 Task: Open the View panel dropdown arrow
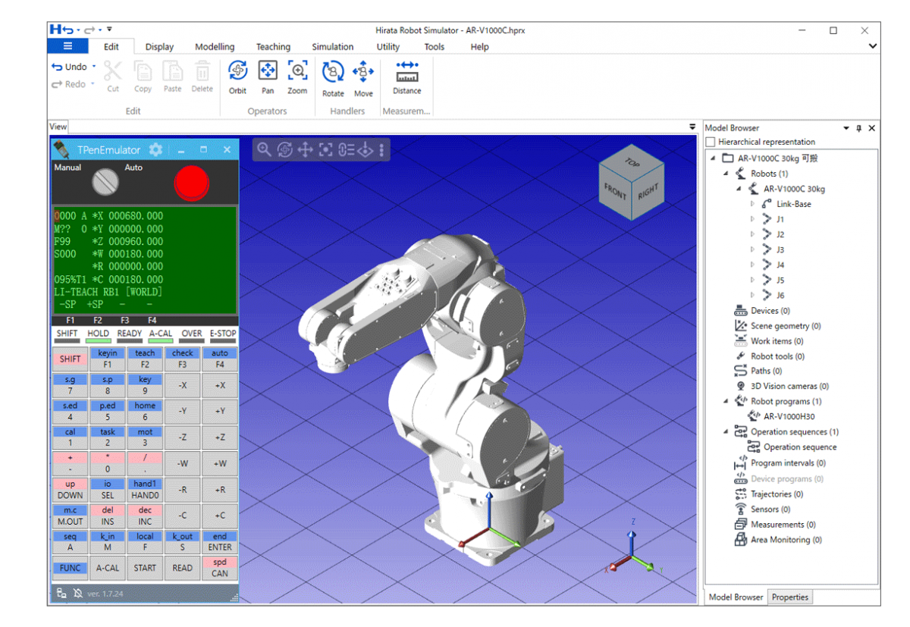(x=692, y=127)
